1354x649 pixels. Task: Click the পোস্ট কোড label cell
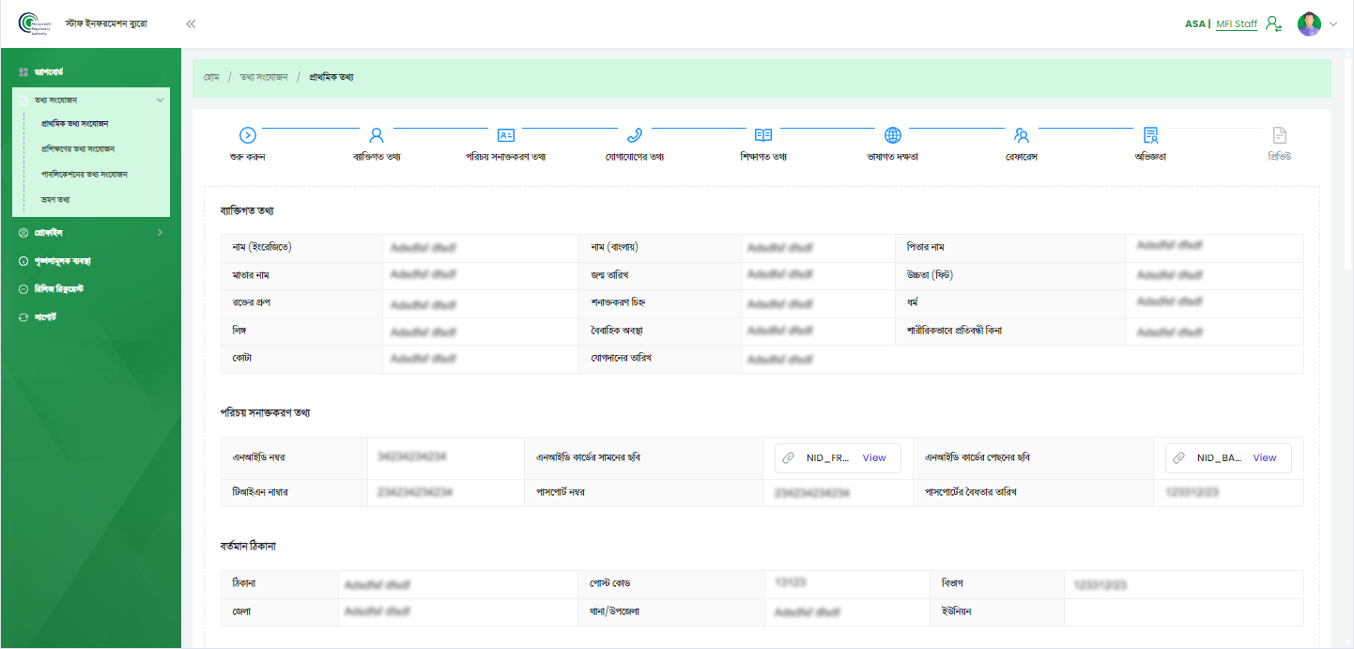click(x=671, y=584)
